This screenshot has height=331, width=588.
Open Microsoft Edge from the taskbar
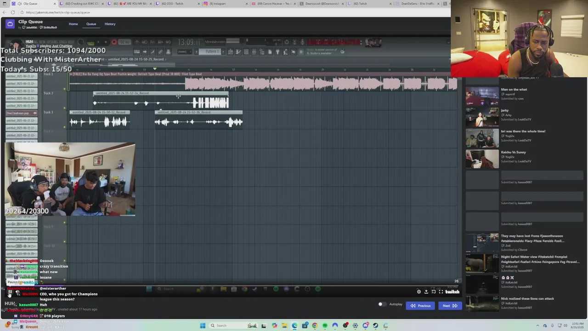coord(294,325)
